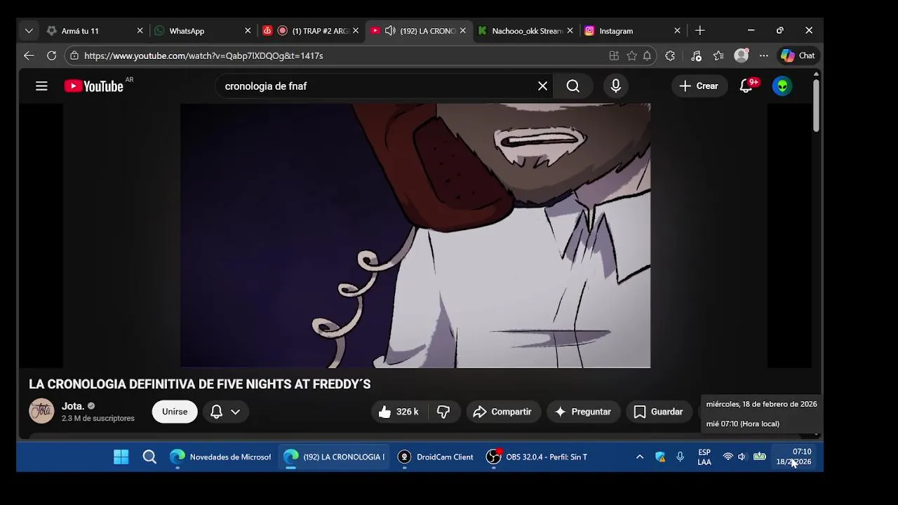Viewport: 898px width, 505px height.
Task: Click the page vertical scrollbar
Action: click(x=816, y=107)
